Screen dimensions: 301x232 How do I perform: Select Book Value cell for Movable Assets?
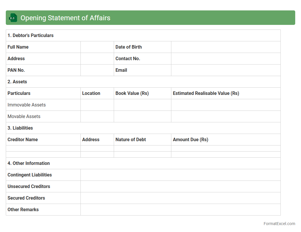click(x=142, y=116)
